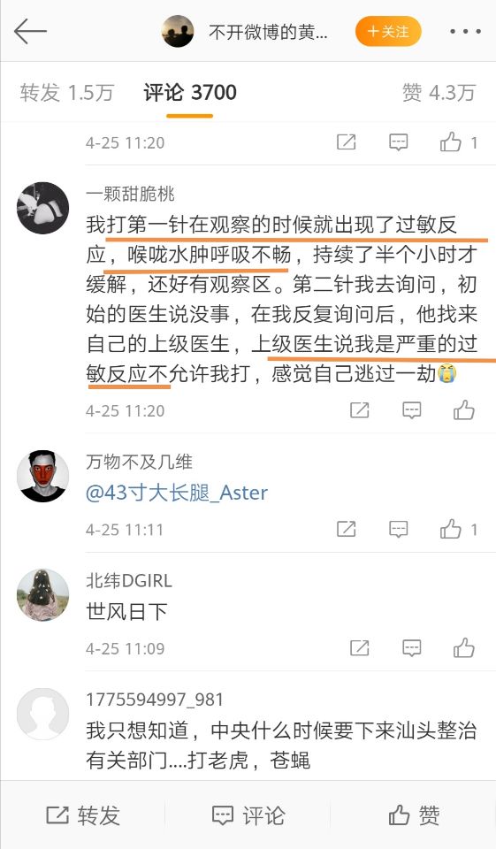This screenshot has width=496, height=849.
Task: Go back using the left arrow
Action: [x=30, y=31]
